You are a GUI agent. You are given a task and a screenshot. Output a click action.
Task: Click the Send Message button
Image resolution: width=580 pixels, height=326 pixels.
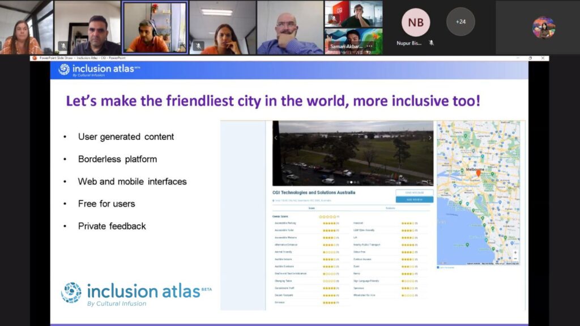[x=414, y=192]
